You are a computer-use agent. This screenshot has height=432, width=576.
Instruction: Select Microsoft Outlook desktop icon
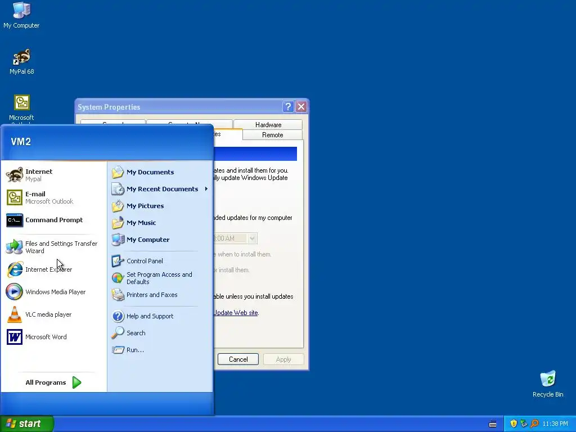21,109
